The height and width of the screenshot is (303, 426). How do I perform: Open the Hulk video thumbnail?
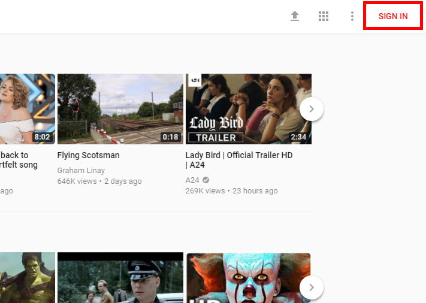(x=27, y=278)
